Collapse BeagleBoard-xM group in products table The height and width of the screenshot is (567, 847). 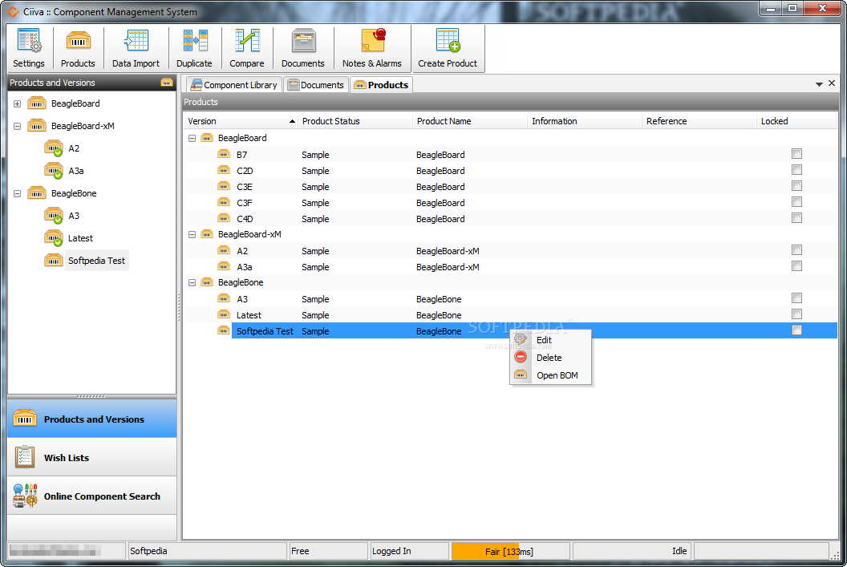192,234
